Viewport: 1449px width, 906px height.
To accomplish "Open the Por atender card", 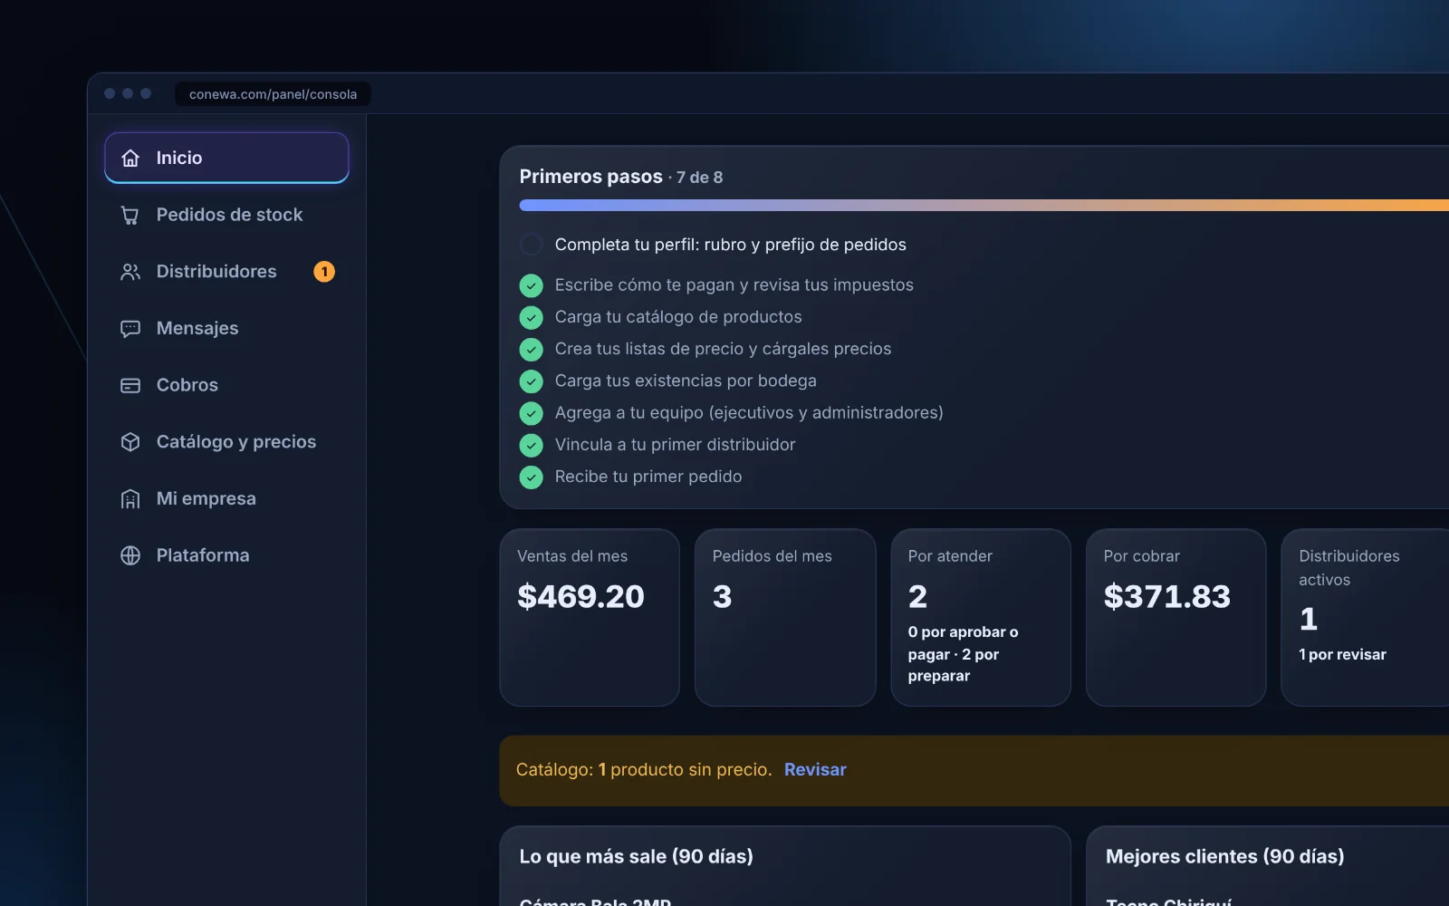I will point(981,617).
